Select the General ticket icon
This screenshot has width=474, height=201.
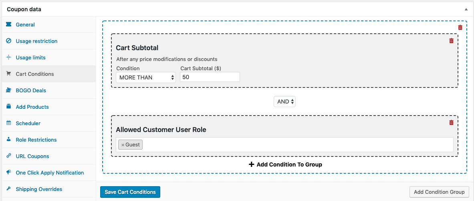pyautogui.click(x=9, y=24)
